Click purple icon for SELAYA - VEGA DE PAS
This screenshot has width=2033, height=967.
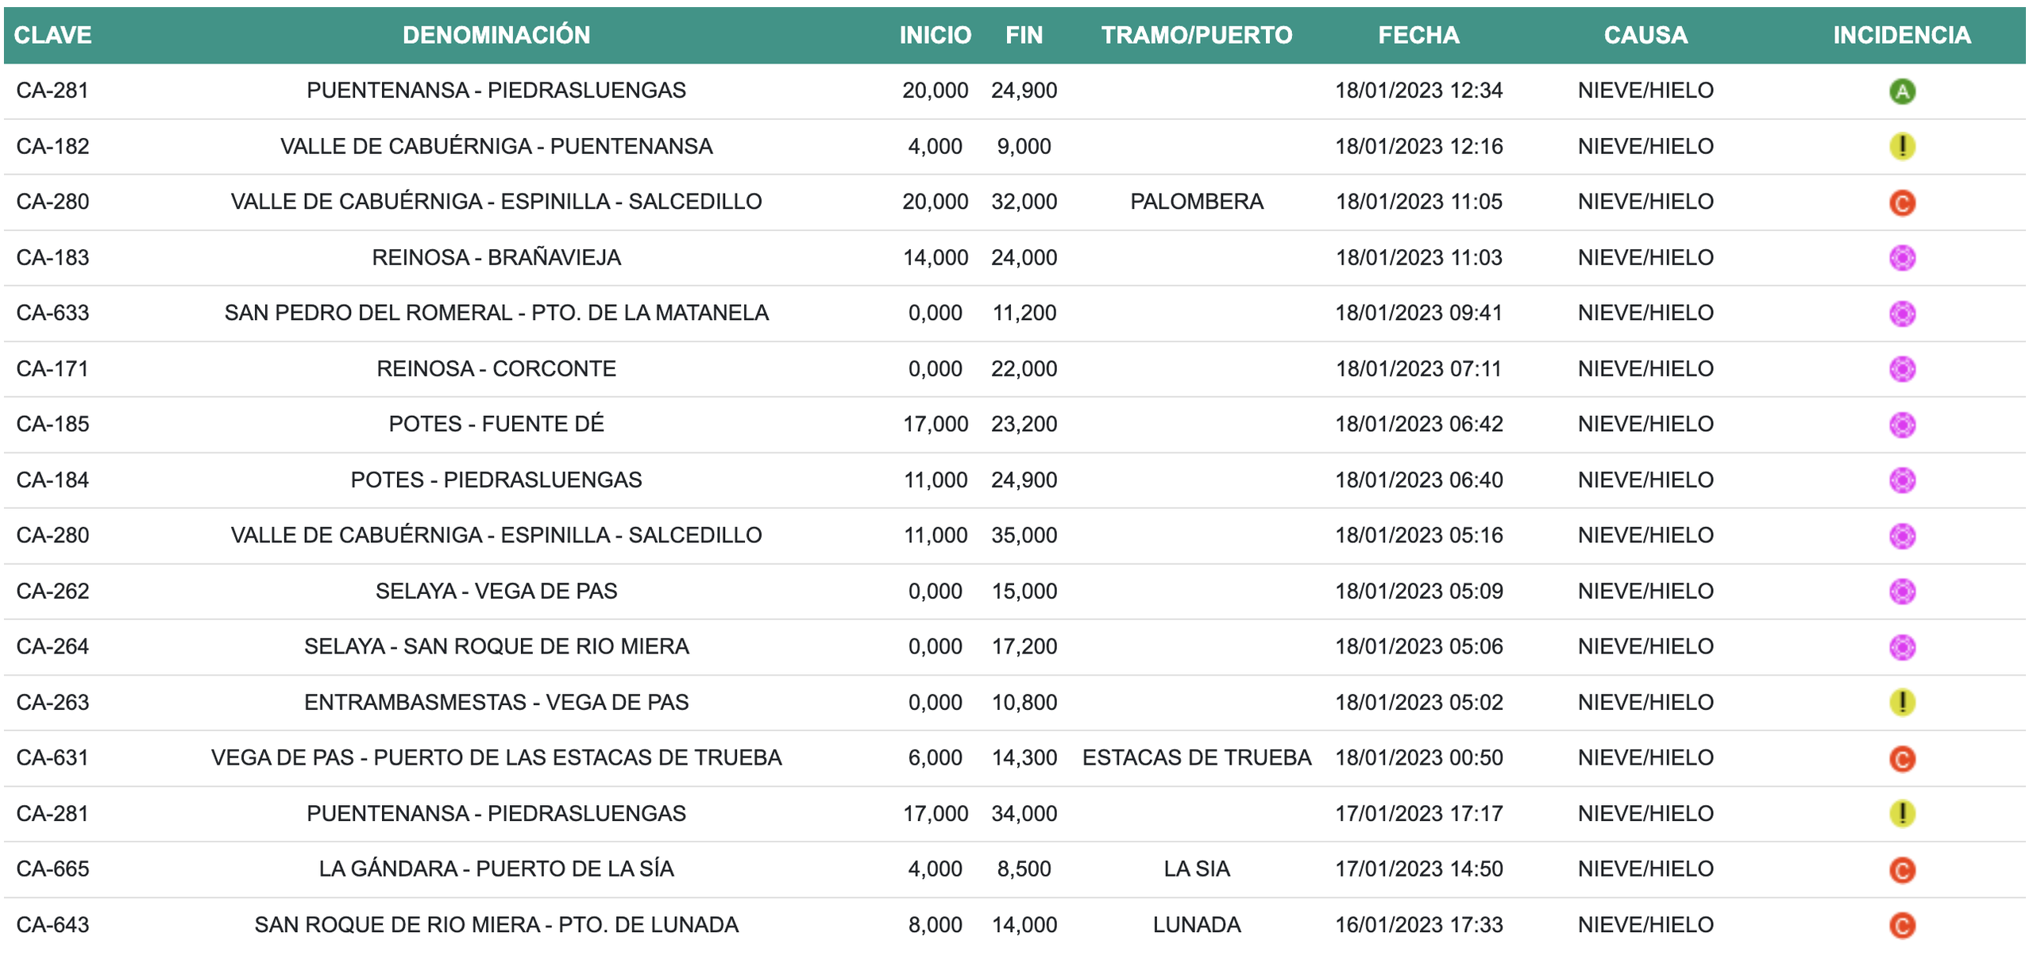[x=1901, y=591]
